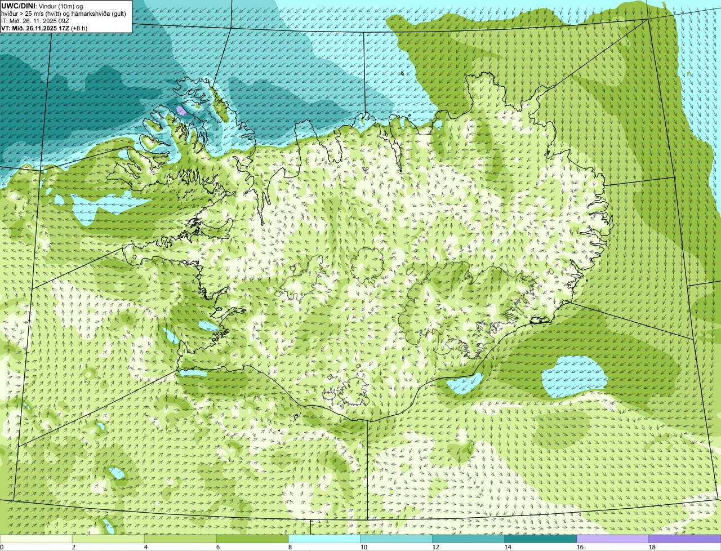Click the 12–14 m/s teal legend swatch
The width and height of the screenshot is (721, 551).
click(469, 539)
